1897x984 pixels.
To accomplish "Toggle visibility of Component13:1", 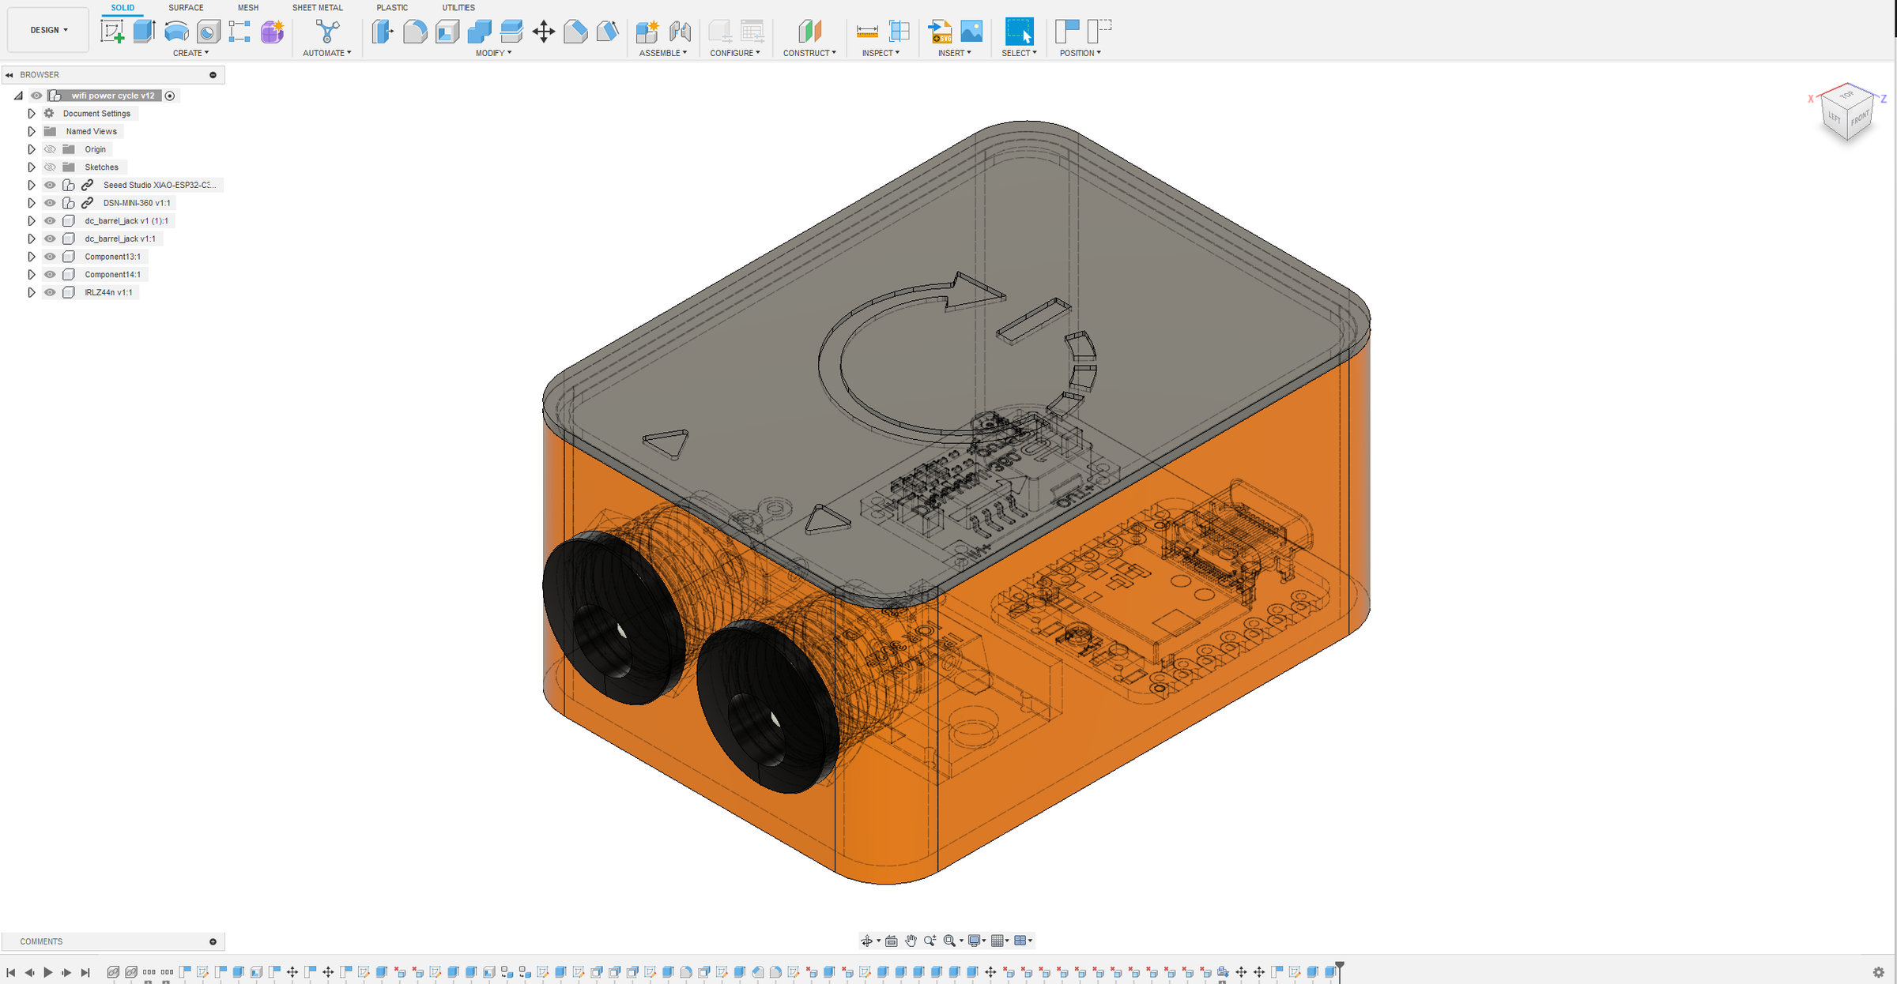I will pos(50,257).
